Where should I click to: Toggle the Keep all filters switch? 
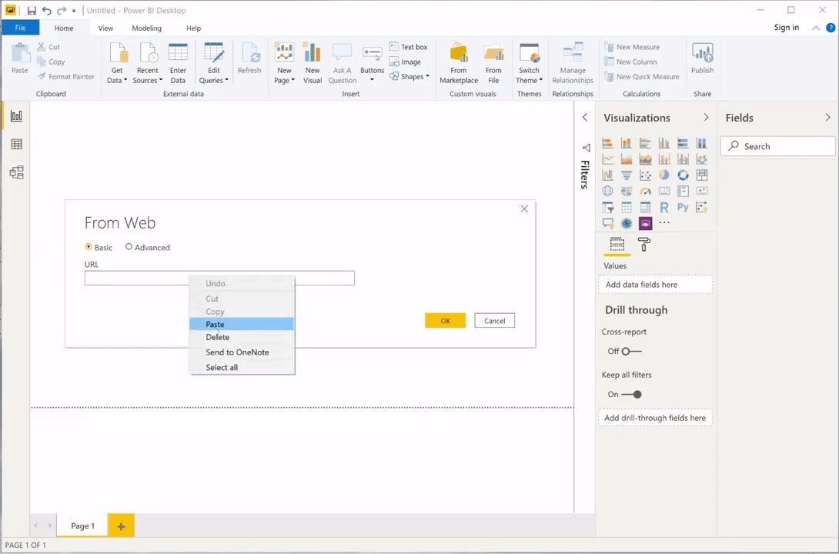(x=630, y=394)
